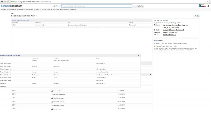
Task: Click email m.kellbrunner@roland.ch
Action: (104, 75)
